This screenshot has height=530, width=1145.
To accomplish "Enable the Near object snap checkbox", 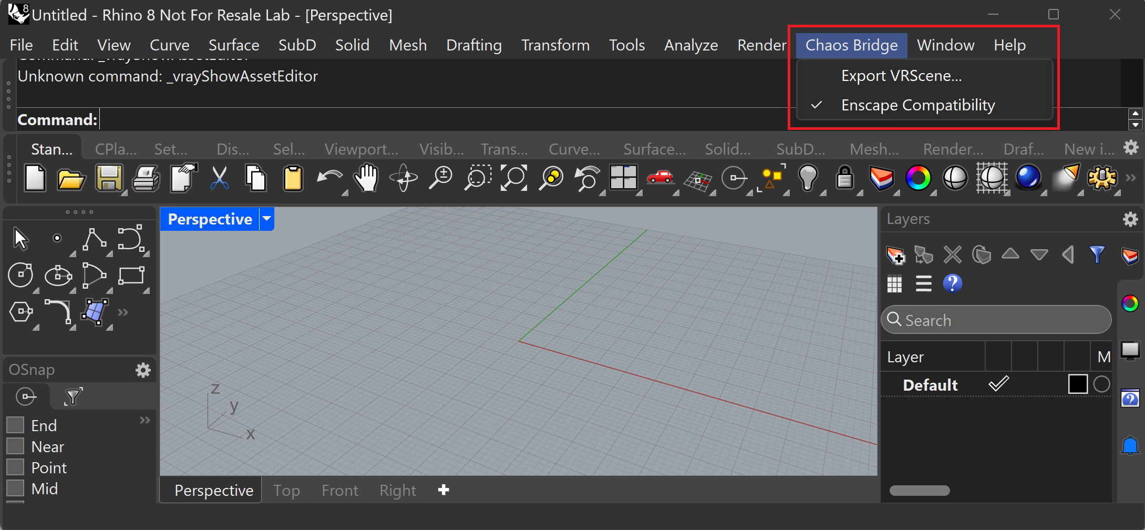I will click(x=15, y=446).
